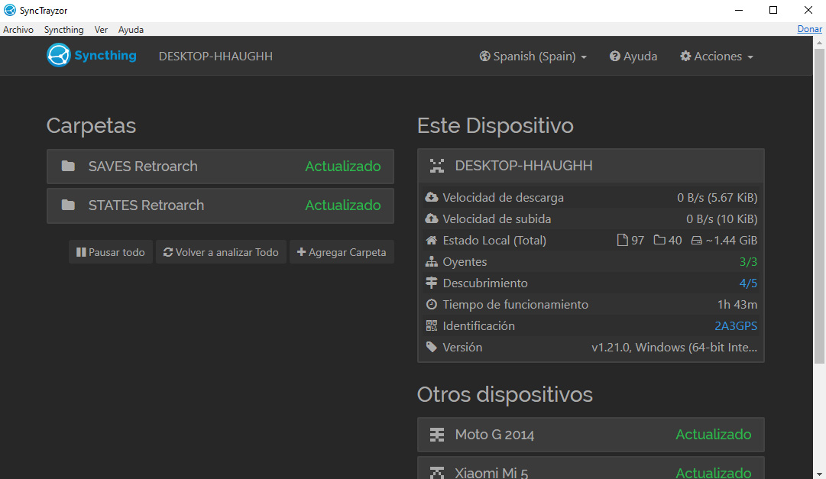Click the scrollbar up arrow
The height and width of the screenshot is (479, 826).
point(819,41)
